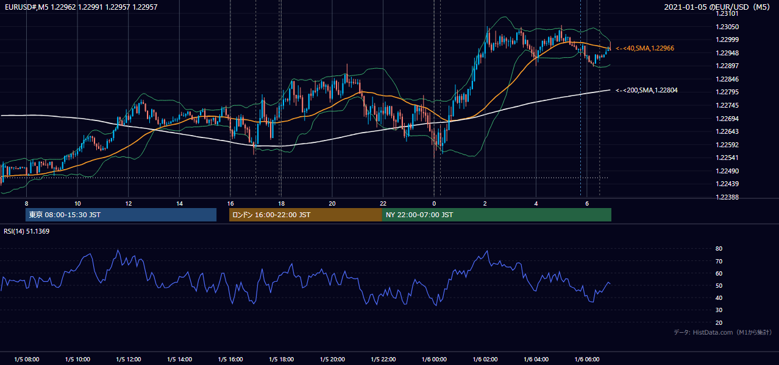Click the 1/5 20:00 date label
Viewport: 779px width, 365px height.
coord(332,360)
